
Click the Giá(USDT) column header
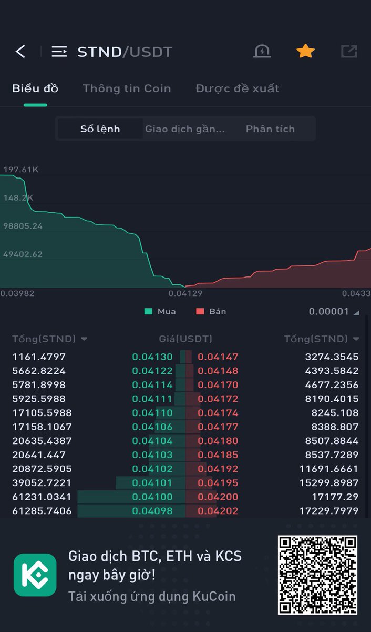185,339
